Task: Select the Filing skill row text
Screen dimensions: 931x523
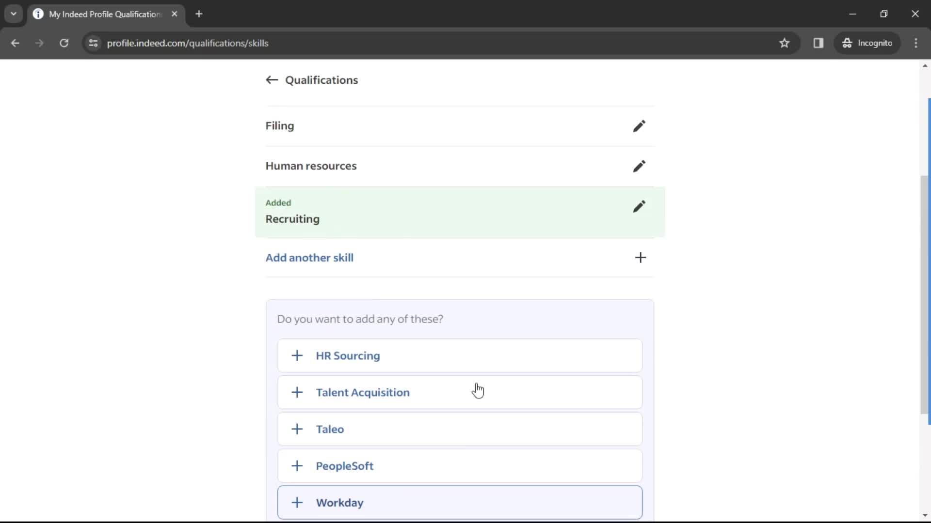Action: pos(280,126)
